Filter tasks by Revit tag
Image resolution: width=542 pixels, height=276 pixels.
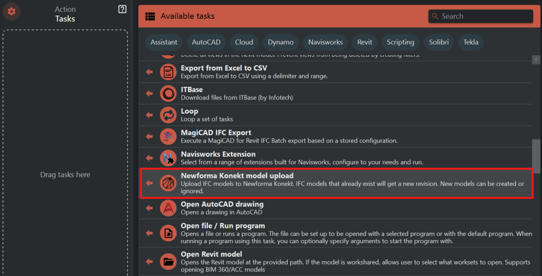[364, 42]
